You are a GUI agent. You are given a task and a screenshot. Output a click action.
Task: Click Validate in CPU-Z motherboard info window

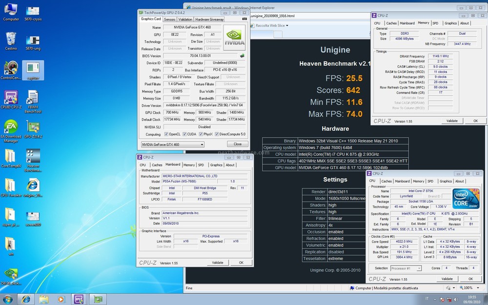(x=218, y=263)
